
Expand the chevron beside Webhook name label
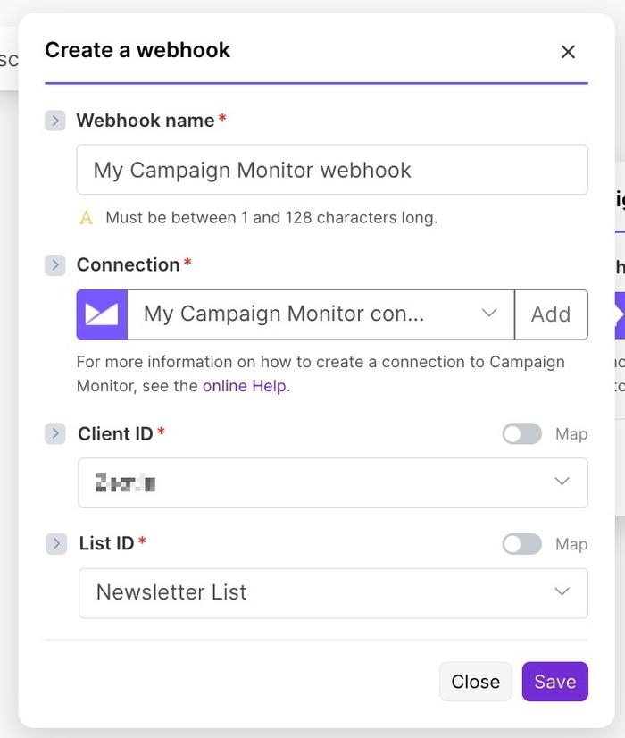[54, 120]
